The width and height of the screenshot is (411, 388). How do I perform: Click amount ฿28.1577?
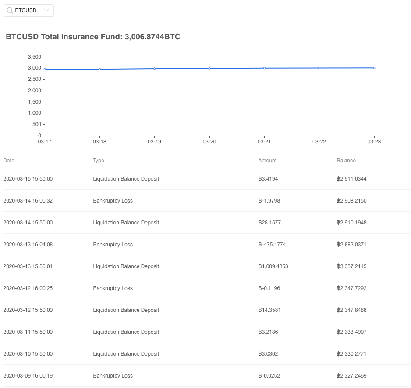point(269,223)
